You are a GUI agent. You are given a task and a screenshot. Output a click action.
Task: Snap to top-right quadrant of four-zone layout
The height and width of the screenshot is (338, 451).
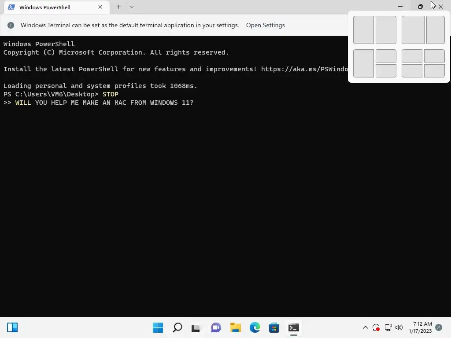pos(434,56)
